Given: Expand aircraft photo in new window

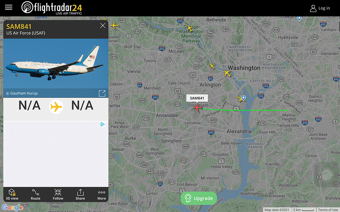Looking at the screenshot, I should coord(102,93).
